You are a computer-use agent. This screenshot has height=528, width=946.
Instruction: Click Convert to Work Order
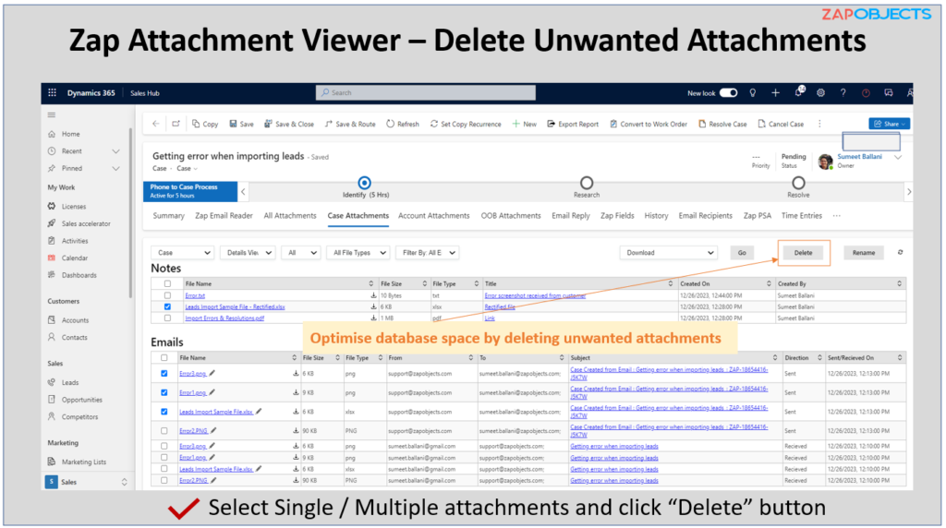point(648,125)
